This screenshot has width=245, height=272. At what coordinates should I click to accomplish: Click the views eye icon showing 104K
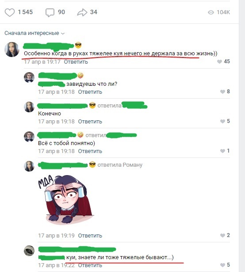(211, 12)
